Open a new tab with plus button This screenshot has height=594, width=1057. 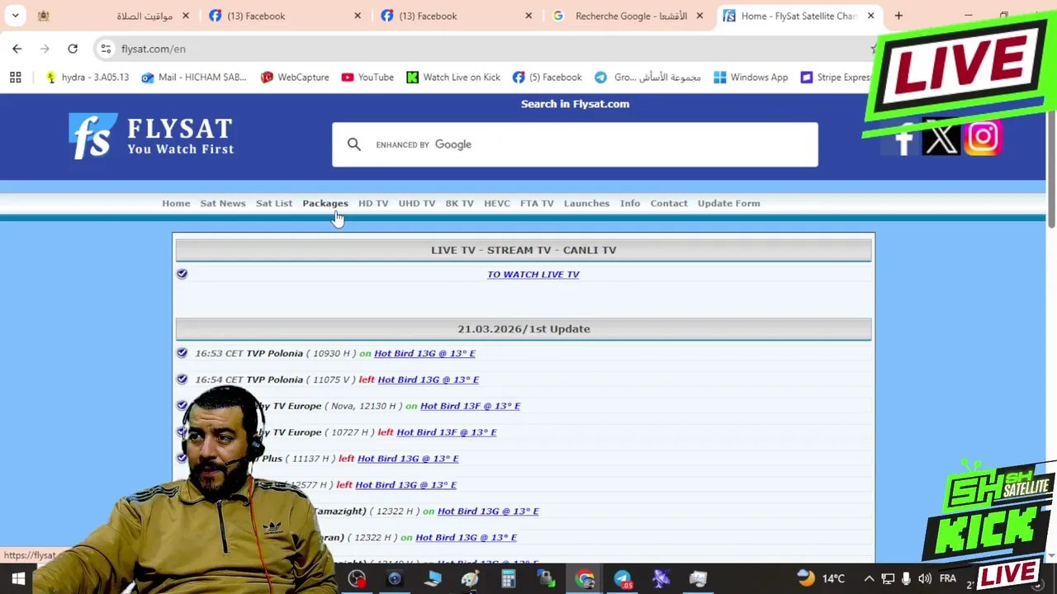(x=898, y=16)
